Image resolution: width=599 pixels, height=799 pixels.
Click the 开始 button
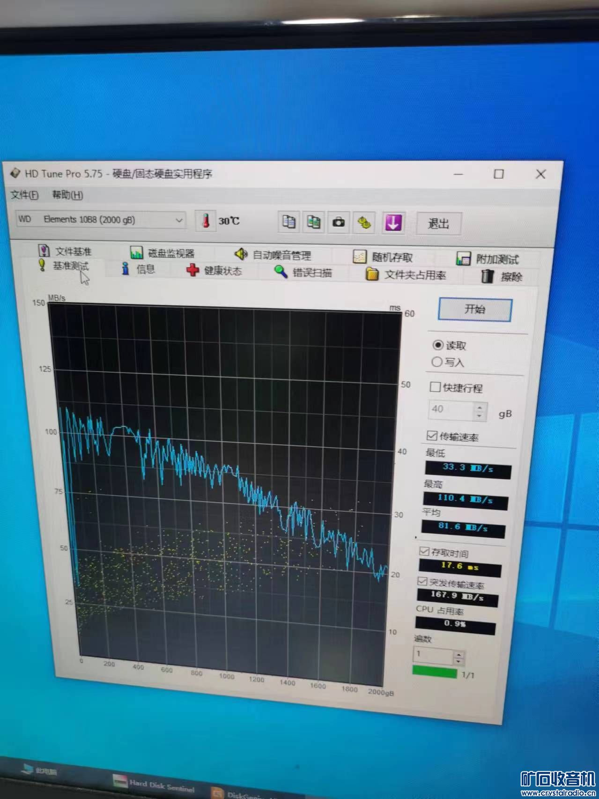[x=474, y=310]
